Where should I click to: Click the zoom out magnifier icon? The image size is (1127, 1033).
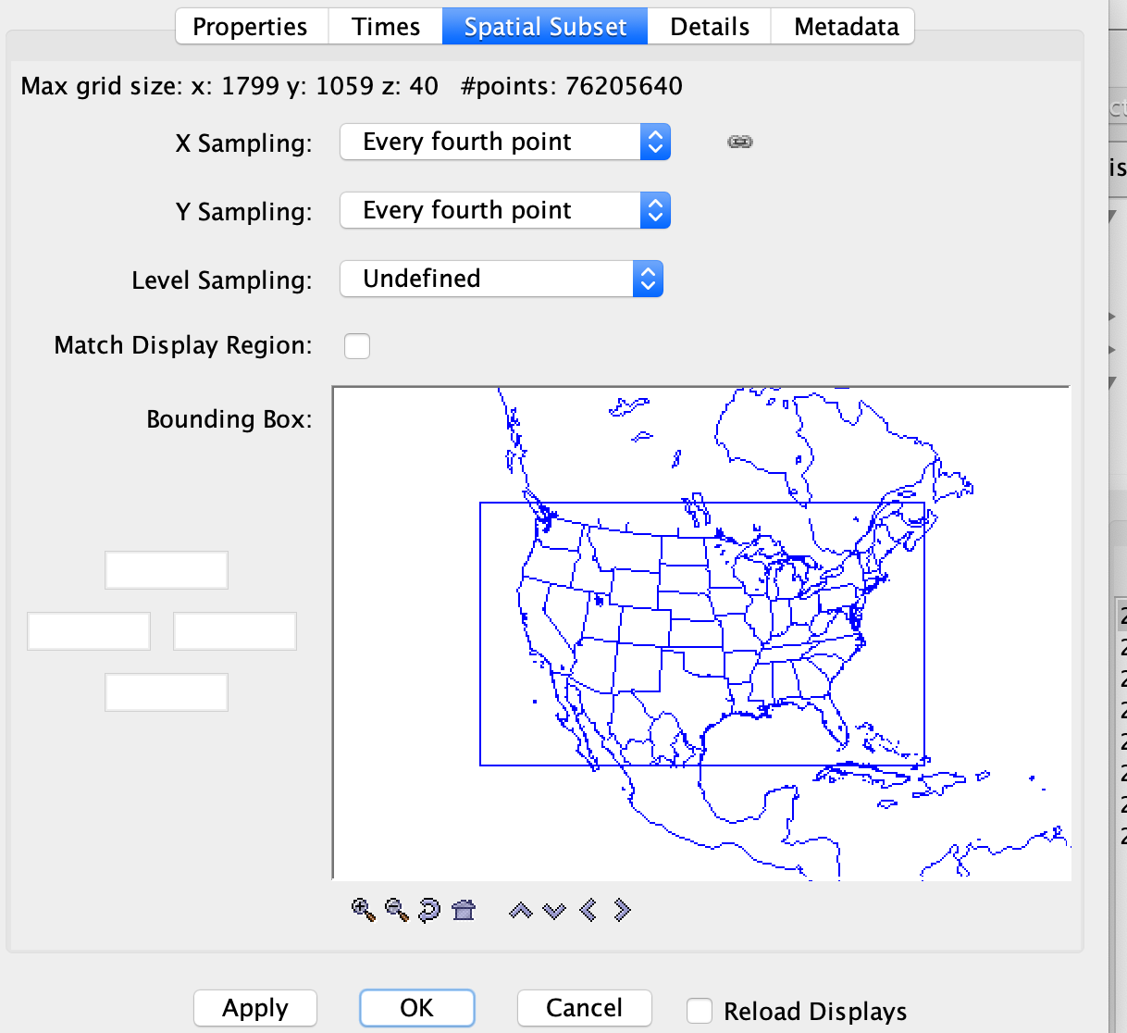point(397,910)
